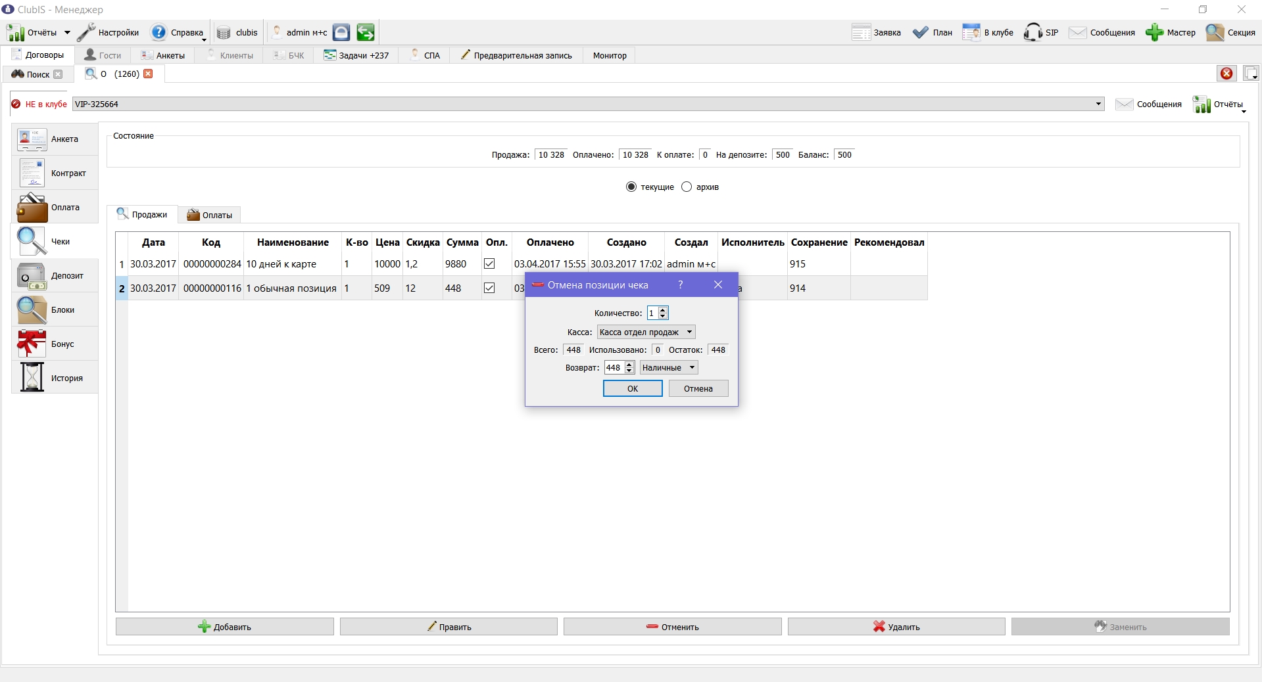The width and height of the screenshot is (1262, 682).
Task: Open Предварительная запись tab
Action: (516, 55)
